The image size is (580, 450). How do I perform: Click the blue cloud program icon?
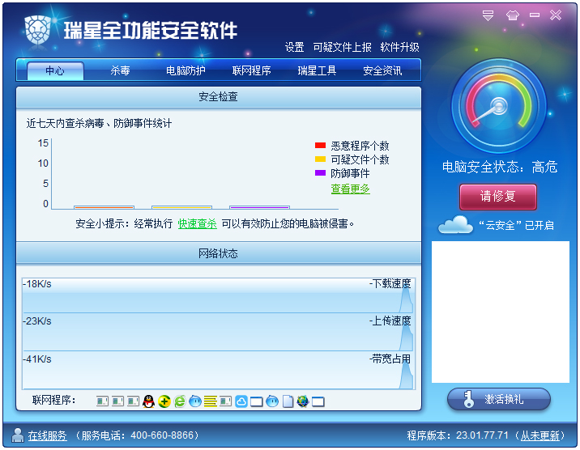coord(241,401)
